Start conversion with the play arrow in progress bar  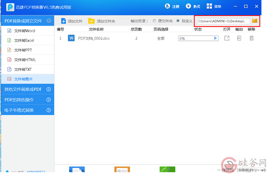(x=215, y=38)
